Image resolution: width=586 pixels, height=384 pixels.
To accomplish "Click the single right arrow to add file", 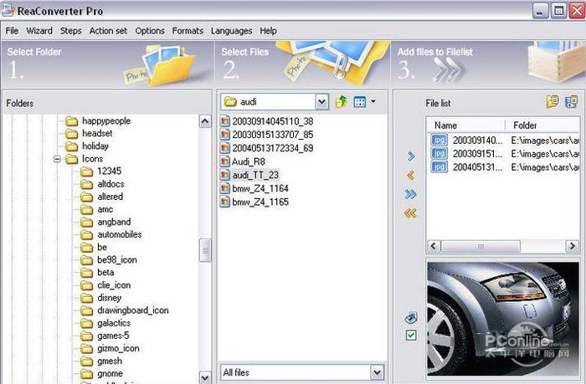I will [410, 156].
